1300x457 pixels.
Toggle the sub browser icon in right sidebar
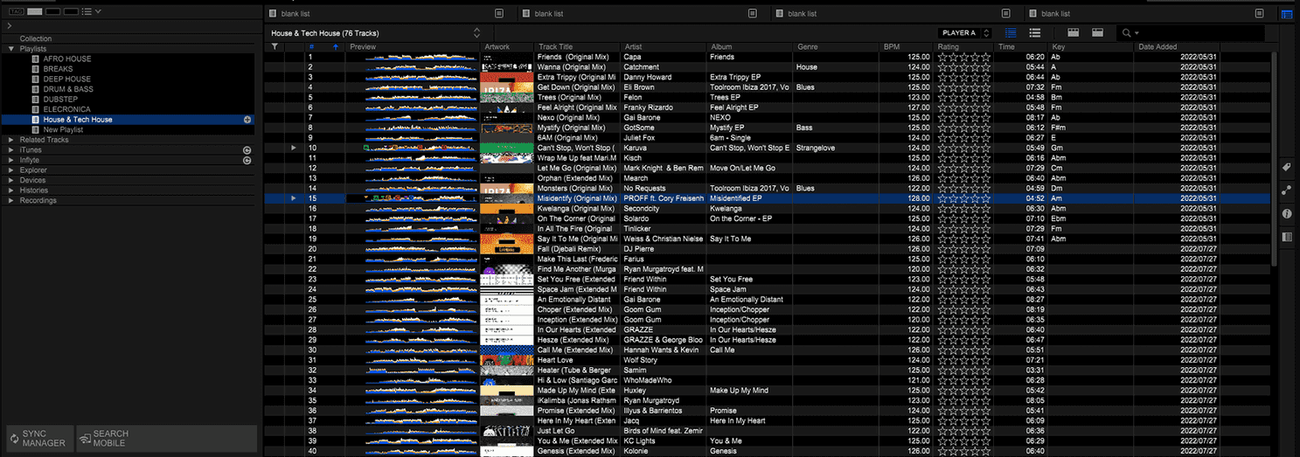click(1287, 237)
